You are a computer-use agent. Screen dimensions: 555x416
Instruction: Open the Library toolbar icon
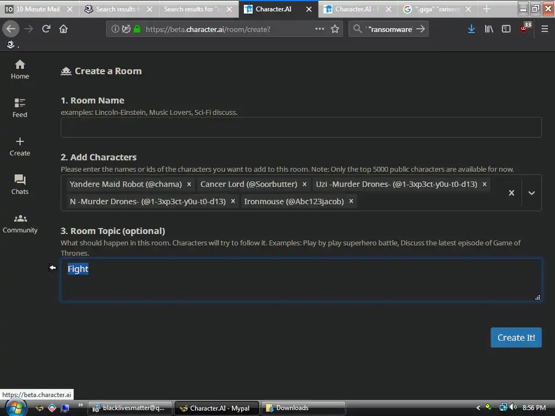click(489, 29)
